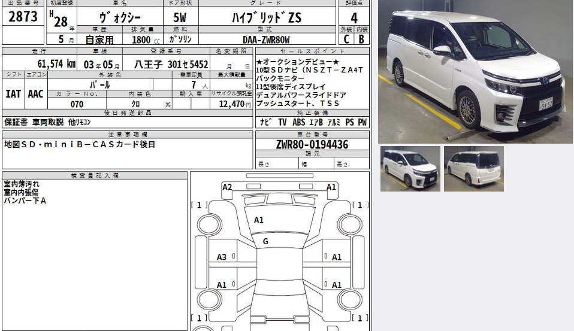This screenshot has width=574, height=331.
Task: Click the 車両取説 item
Action: pos(47,122)
